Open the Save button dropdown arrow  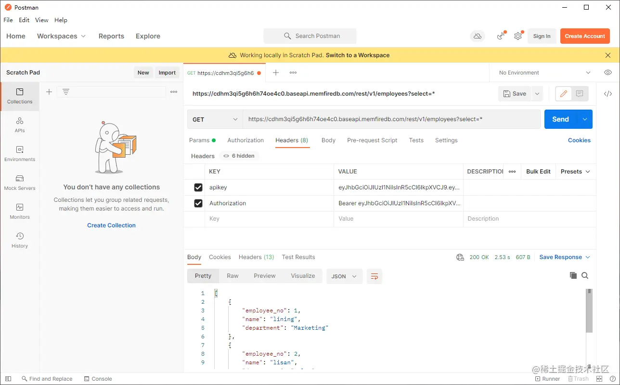(x=537, y=94)
